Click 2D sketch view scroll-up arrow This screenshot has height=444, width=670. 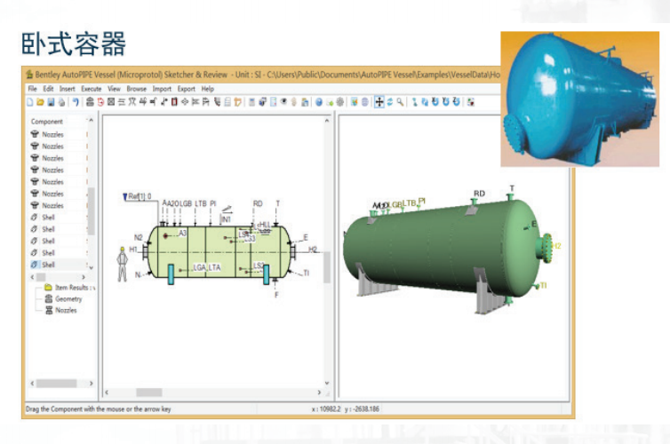tap(327, 121)
